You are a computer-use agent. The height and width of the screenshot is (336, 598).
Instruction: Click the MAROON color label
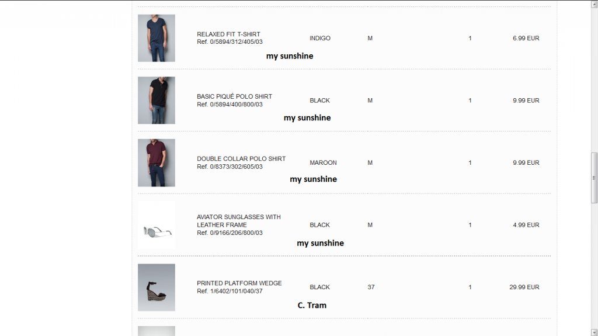pos(323,163)
